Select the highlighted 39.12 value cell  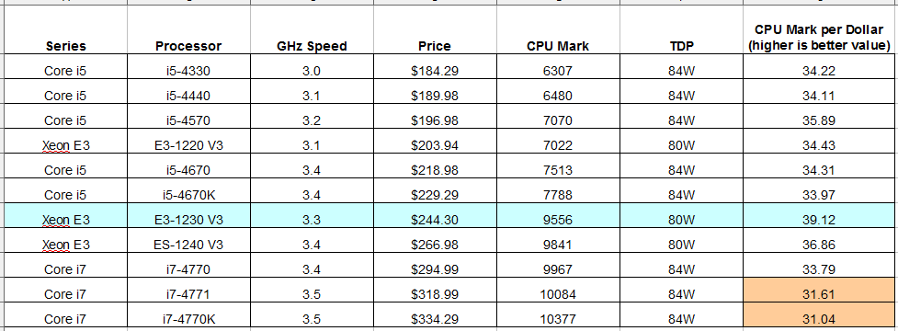[x=819, y=220]
